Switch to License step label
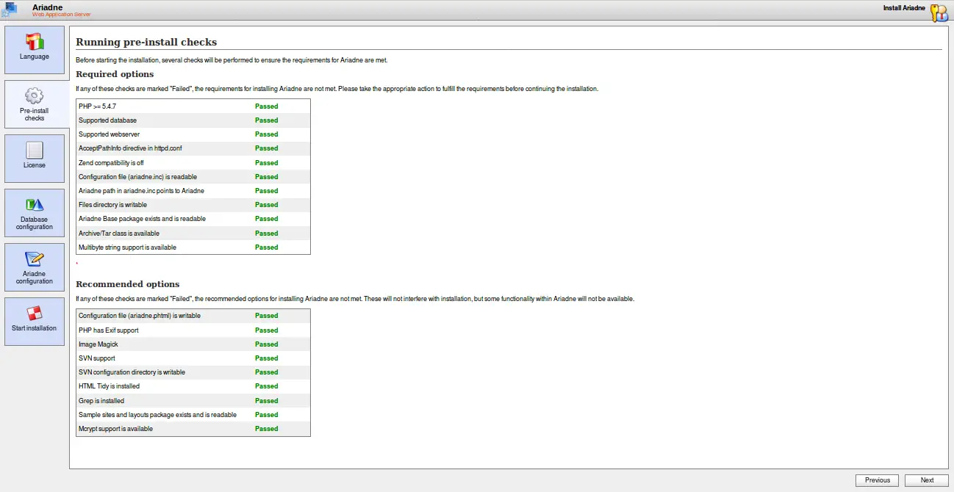This screenshot has width=954, height=492. 35,165
